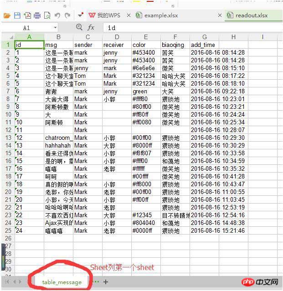Export to PDF toolbar icon
This screenshot has height=291, width=283.
pos(27,15)
